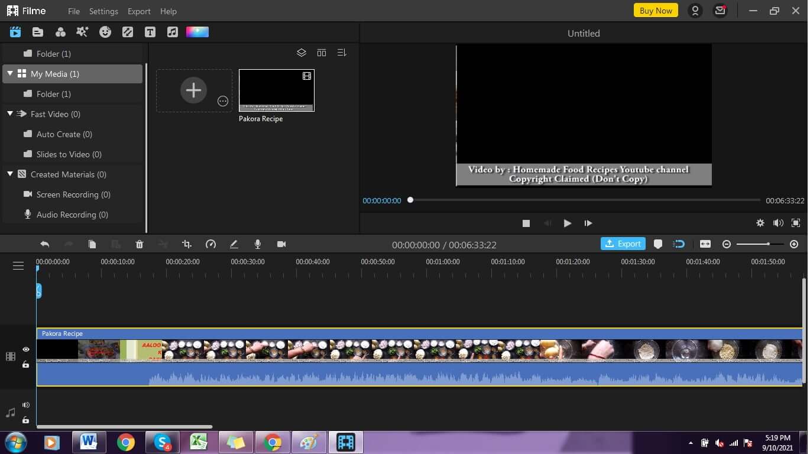Open the Audio music note panel
The height and width of the screenshot is (454, 810).
[172, 32]
